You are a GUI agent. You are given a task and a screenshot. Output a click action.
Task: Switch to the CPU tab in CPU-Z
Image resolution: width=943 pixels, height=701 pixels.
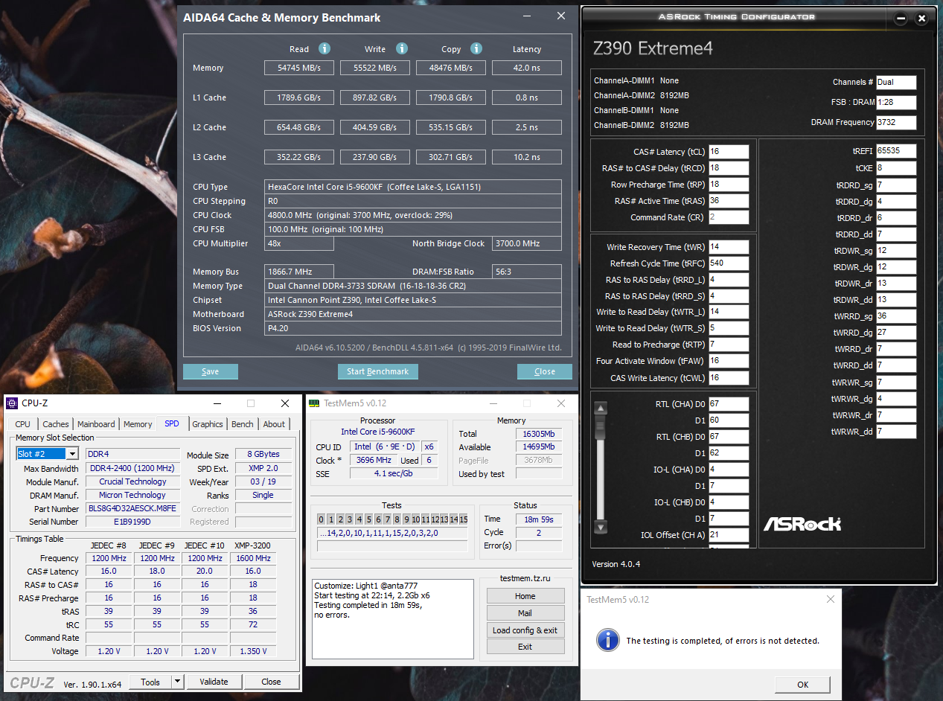coord(23,424)
